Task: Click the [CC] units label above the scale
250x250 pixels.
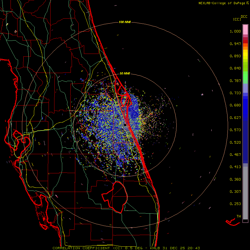Action: [x=237, y=19]
